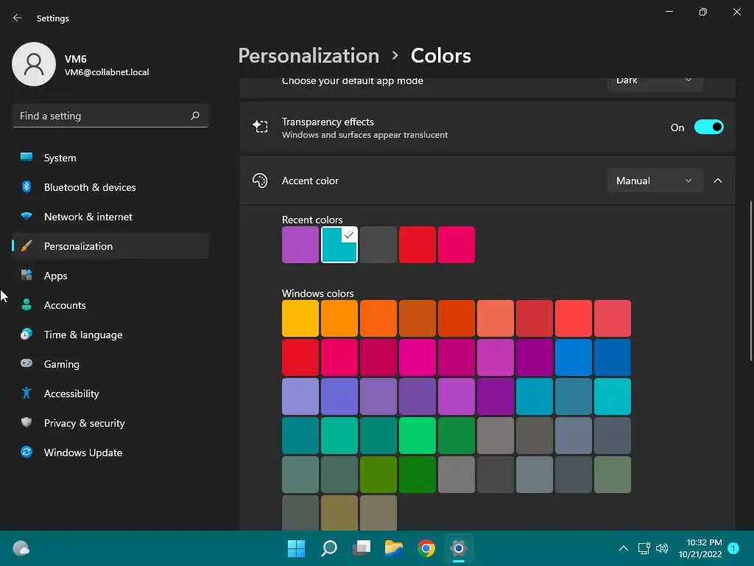Click the search magnifier in Find a setting
Viewport: 754px width, 566px height.
tap(194, 116)
